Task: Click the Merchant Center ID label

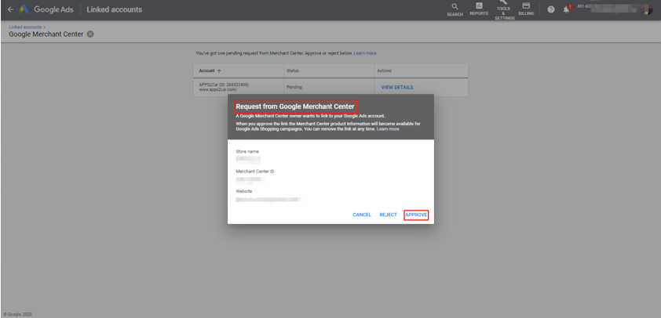Action: point(255,172)
